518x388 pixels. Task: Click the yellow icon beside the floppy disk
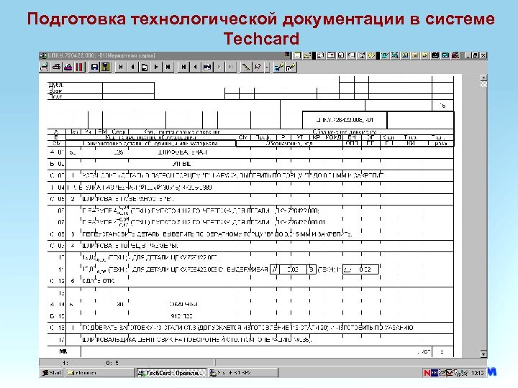coord(106,67)
